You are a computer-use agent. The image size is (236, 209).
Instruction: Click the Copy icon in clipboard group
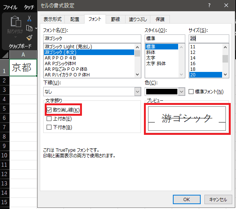(29, 28)
